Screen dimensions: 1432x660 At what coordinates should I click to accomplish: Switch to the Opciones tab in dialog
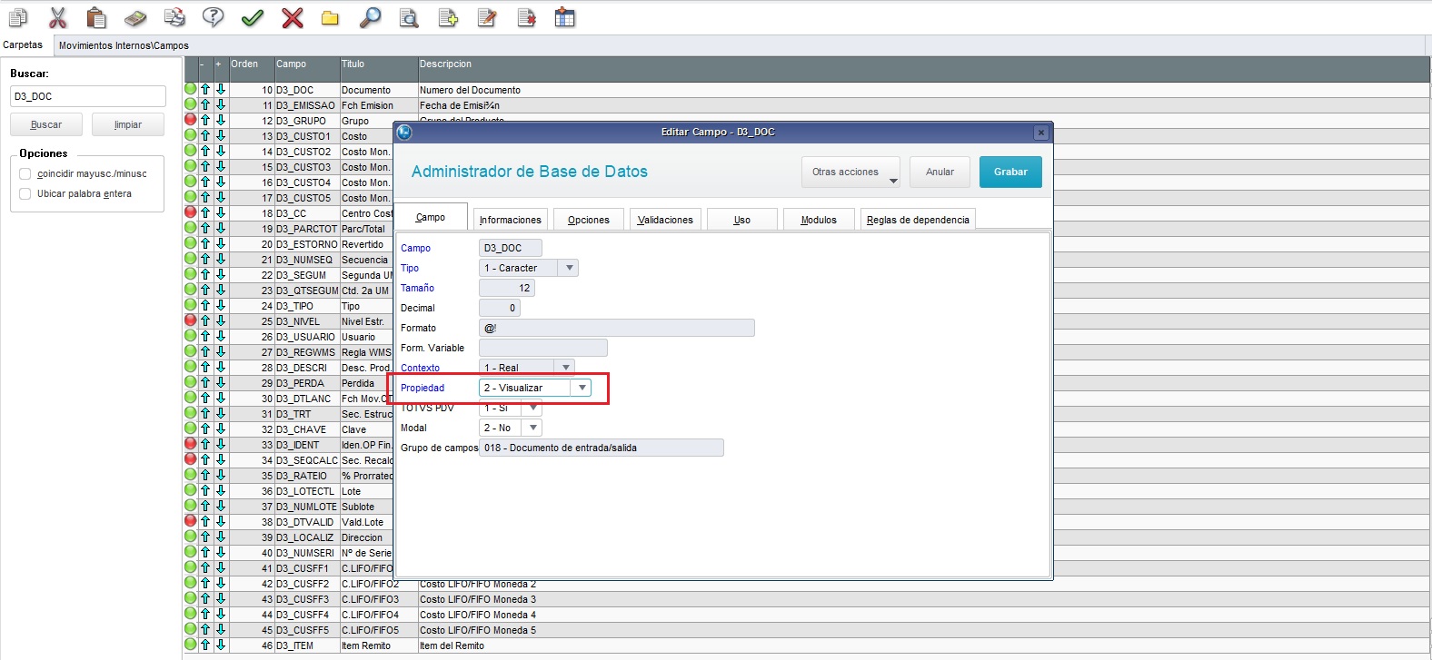pos(589,220)
